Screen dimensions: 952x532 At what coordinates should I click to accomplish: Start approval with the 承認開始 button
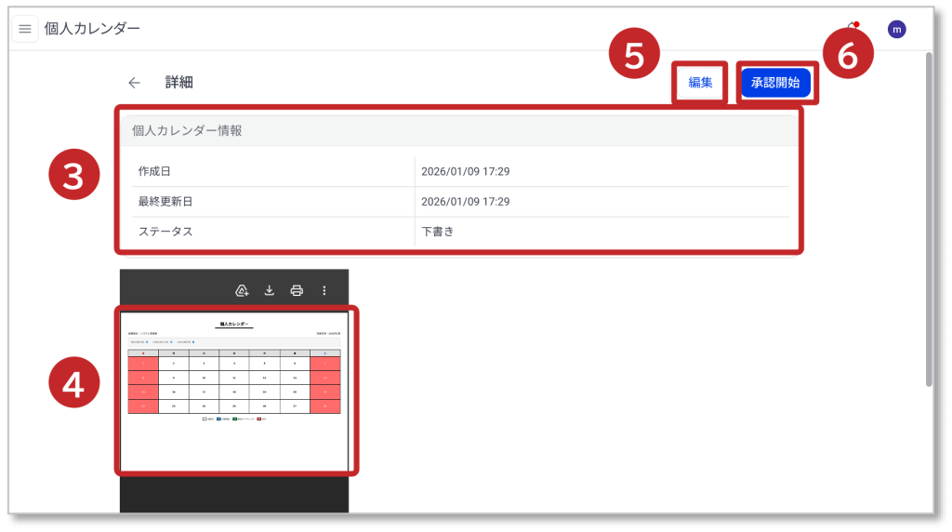pyautogui.click(x=775, y=83)
